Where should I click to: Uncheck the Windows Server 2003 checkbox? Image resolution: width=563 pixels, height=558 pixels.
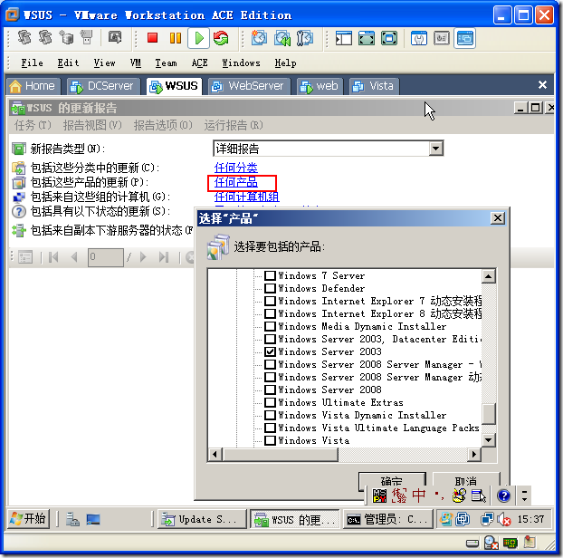(x=270, y=351)
